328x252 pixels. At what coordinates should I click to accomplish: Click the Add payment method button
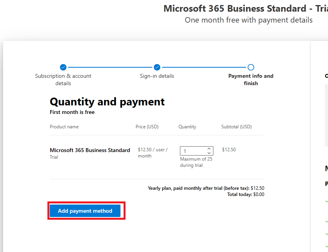[x=85, y=211]
